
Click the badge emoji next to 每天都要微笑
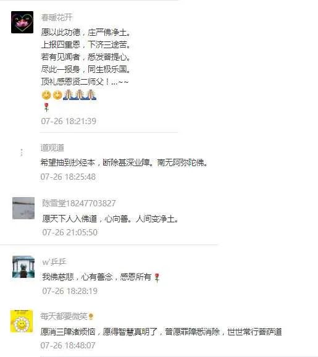(91, 316)
